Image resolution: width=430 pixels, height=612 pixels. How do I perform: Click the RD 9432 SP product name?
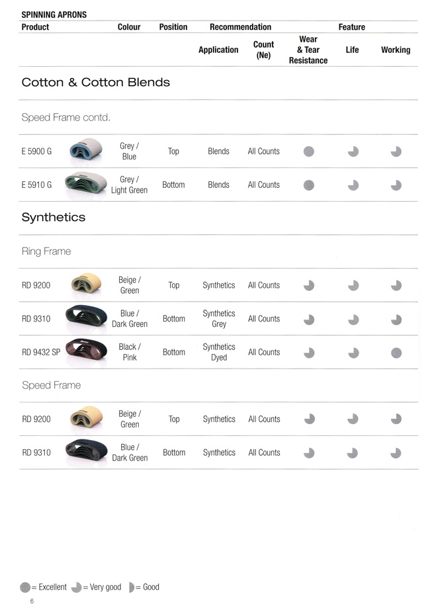[x=41, y=353]
